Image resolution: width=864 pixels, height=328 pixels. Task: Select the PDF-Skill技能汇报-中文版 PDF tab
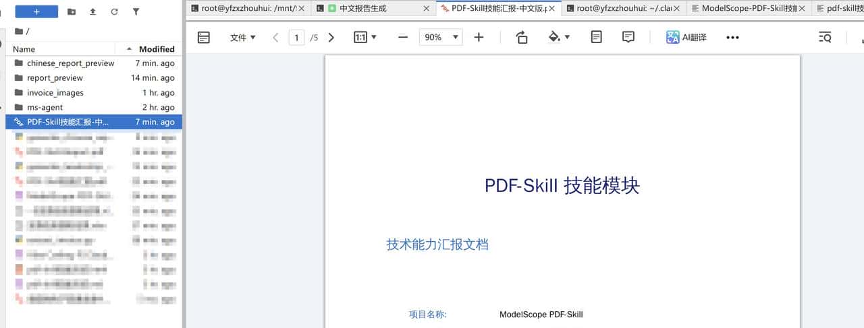click(498, 8)
